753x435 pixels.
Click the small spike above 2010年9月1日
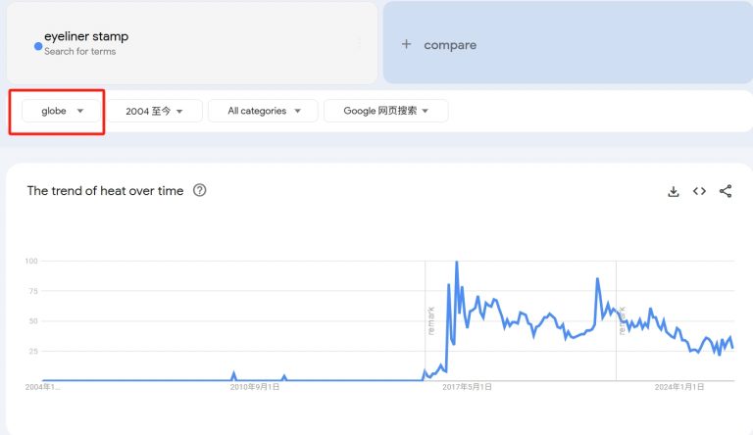[x=234, y=373]
